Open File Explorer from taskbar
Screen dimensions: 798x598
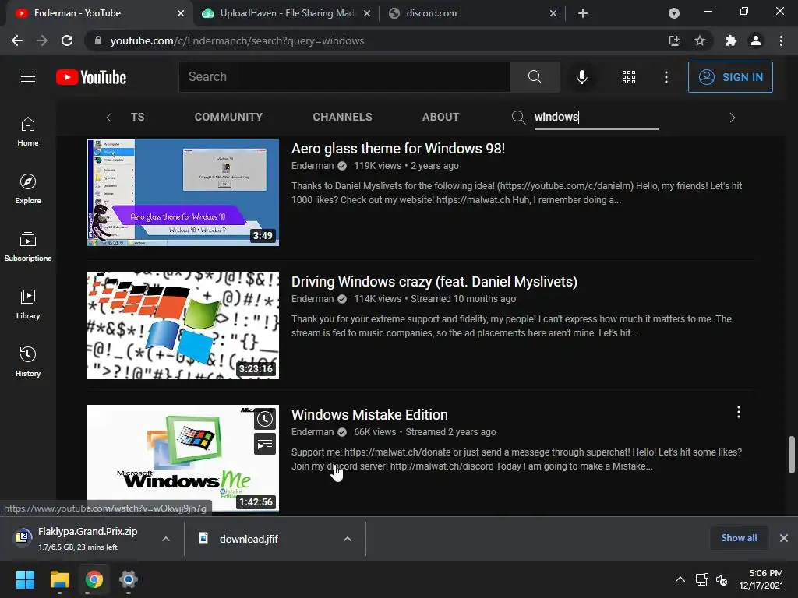point(59,579)
